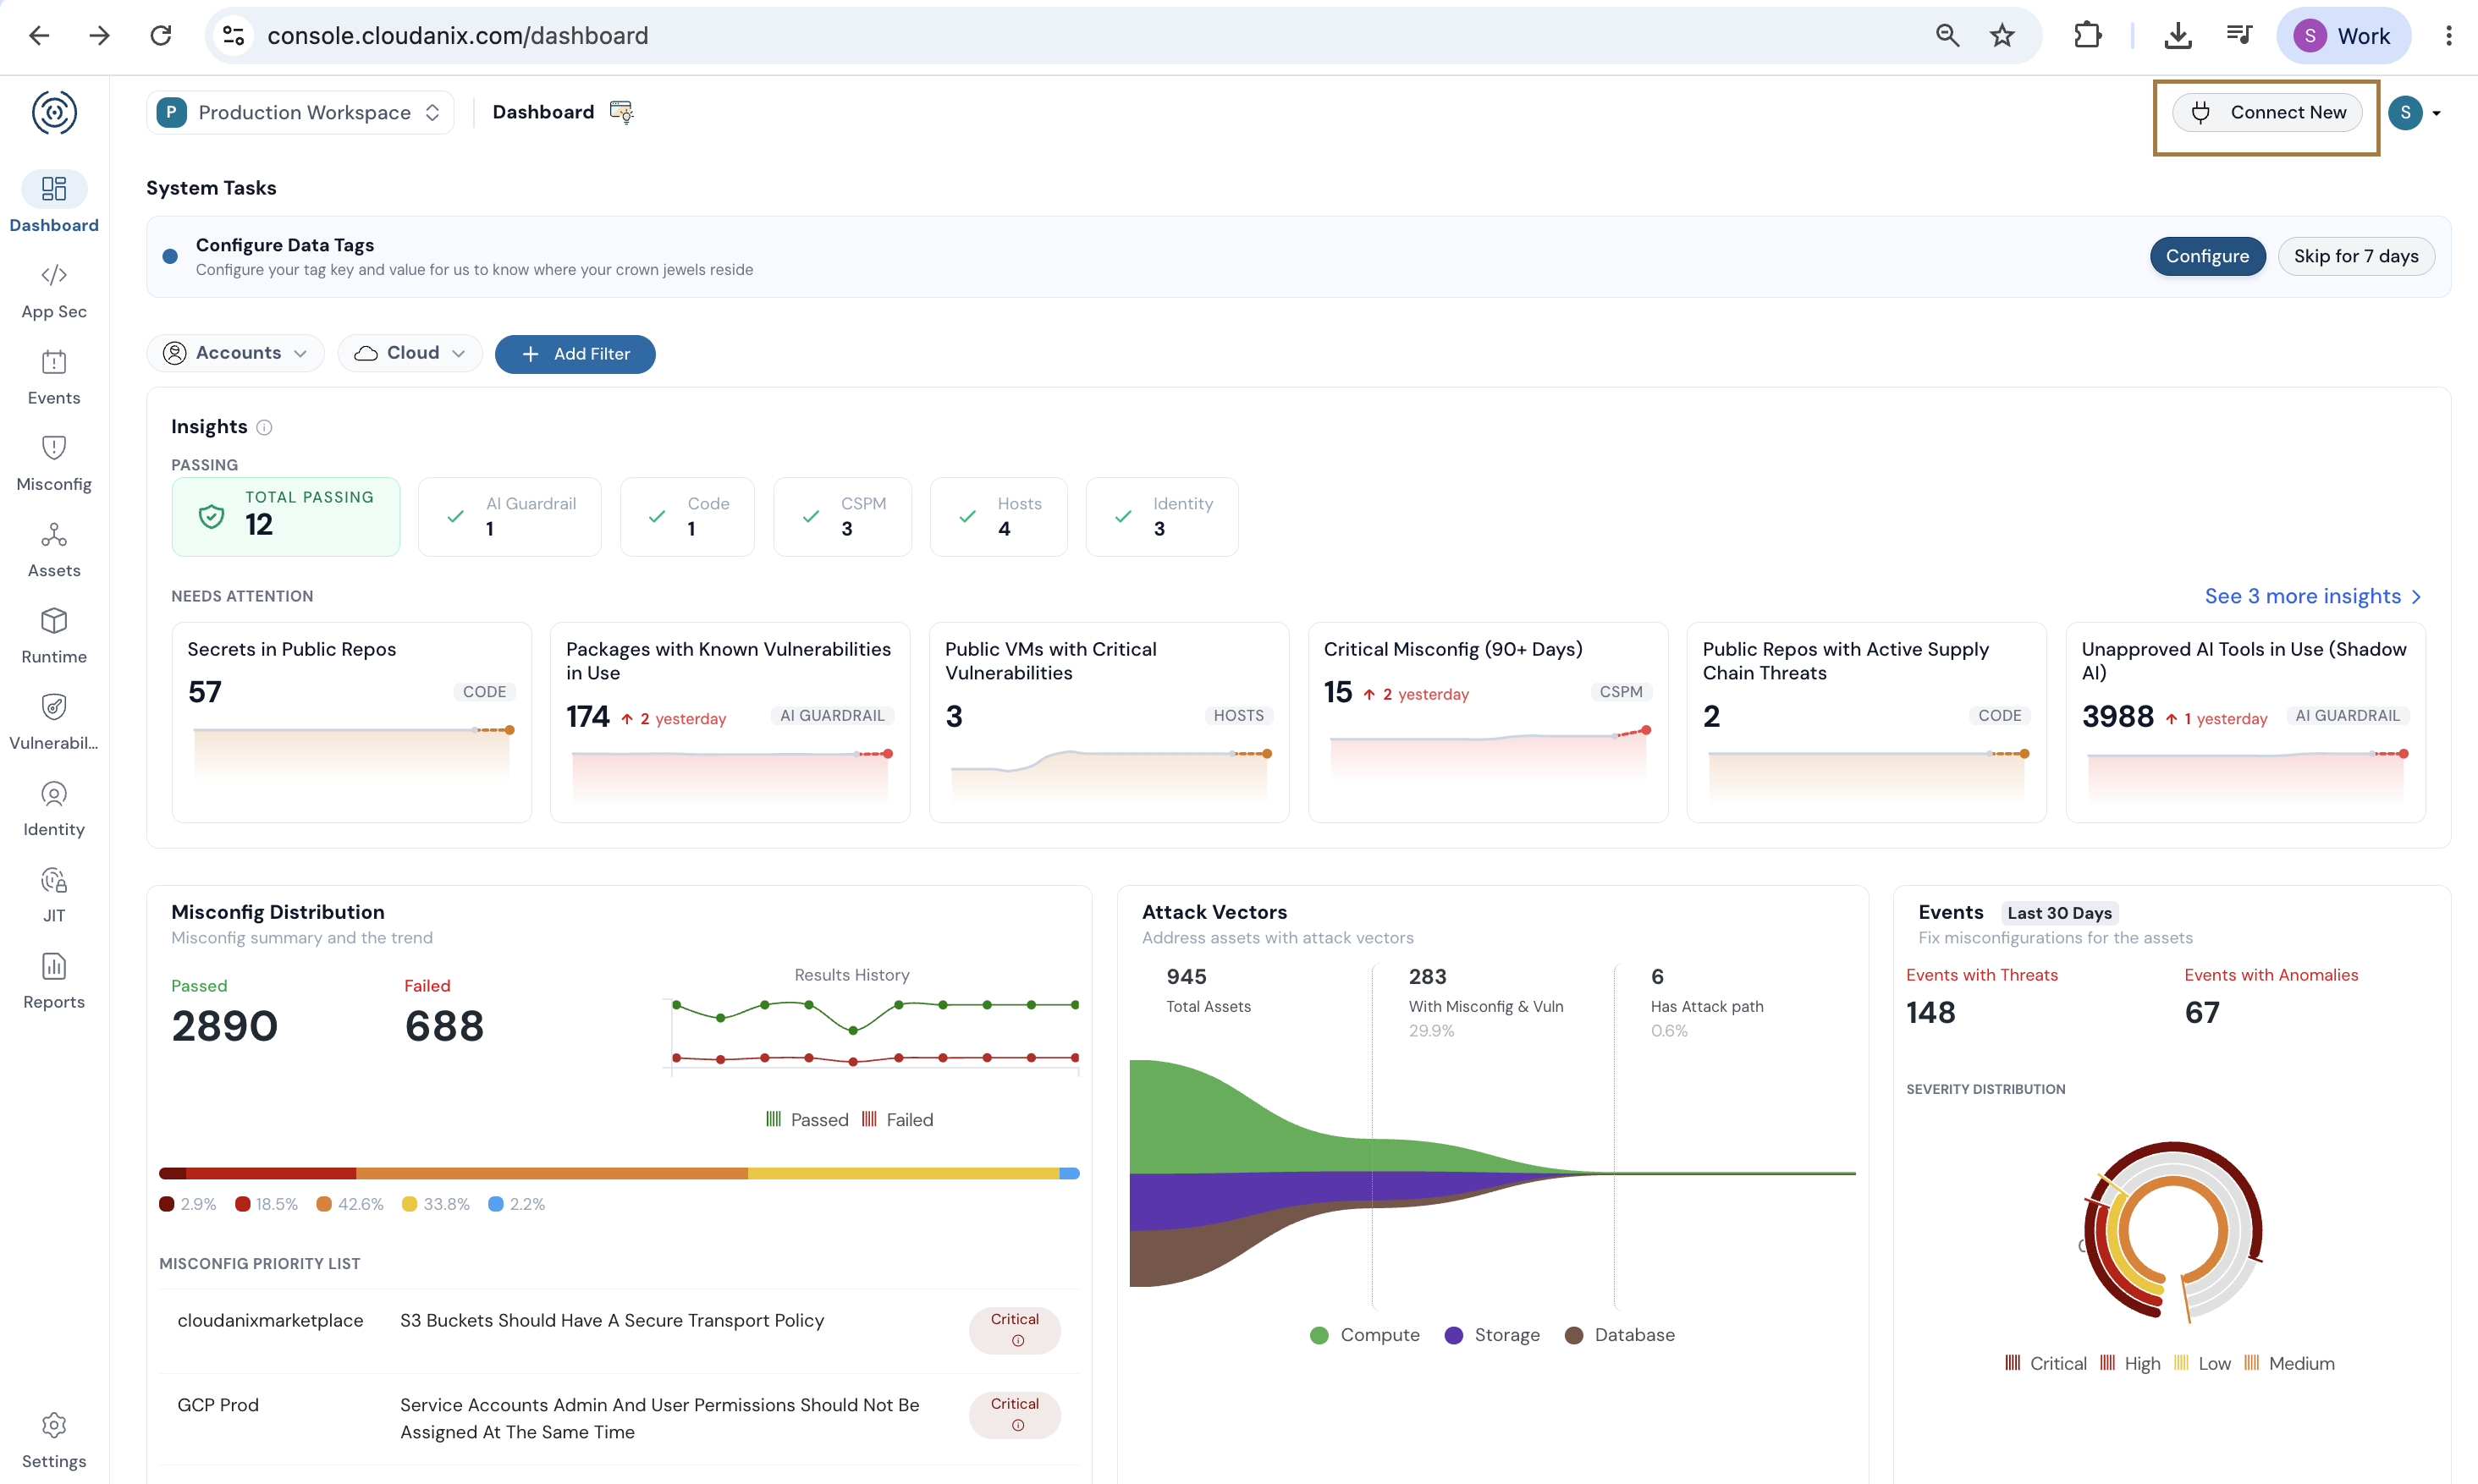Reload the page with the refresh icon

click(161, 36)
